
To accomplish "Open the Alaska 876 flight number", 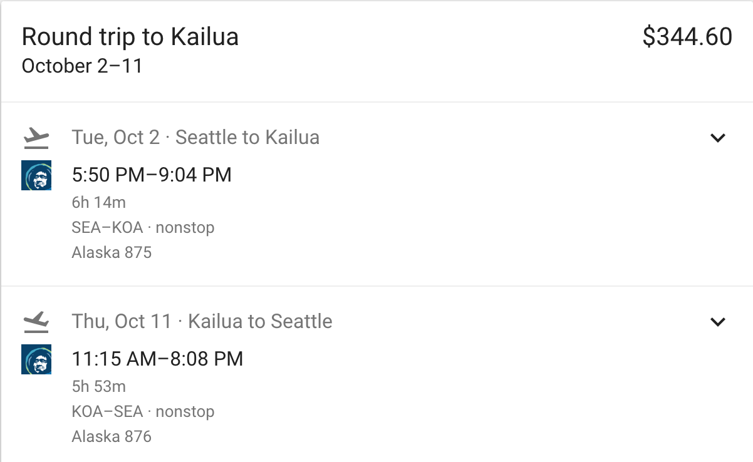I will (x=112, y=436).
